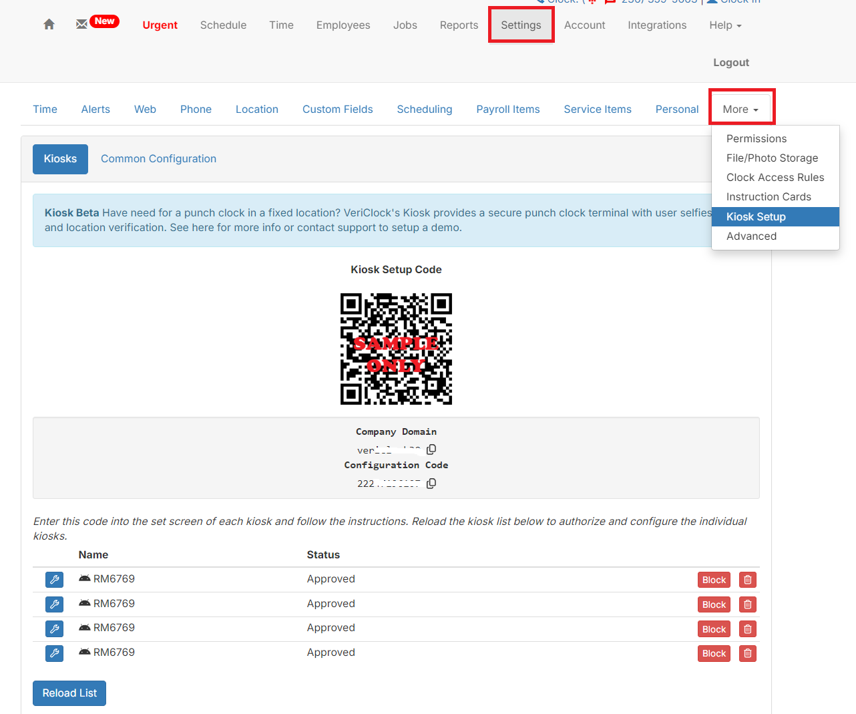Go to Integrations

point(657,25)
